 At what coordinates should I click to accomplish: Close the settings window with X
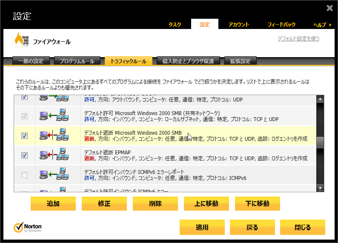pyautogui.click(x=329, y=8)
